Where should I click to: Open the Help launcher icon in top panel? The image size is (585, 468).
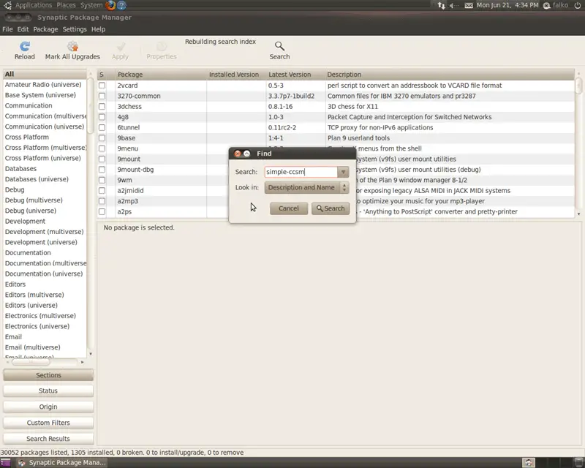click(x=121, y=5)
